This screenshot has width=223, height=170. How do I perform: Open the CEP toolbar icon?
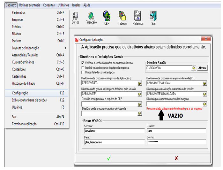pos(107,18)
